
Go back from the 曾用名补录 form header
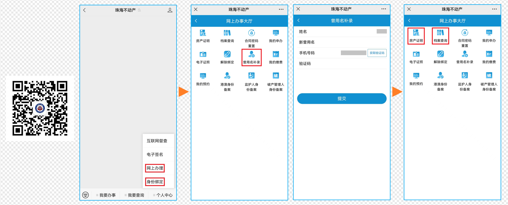click(x=299, y=20)
